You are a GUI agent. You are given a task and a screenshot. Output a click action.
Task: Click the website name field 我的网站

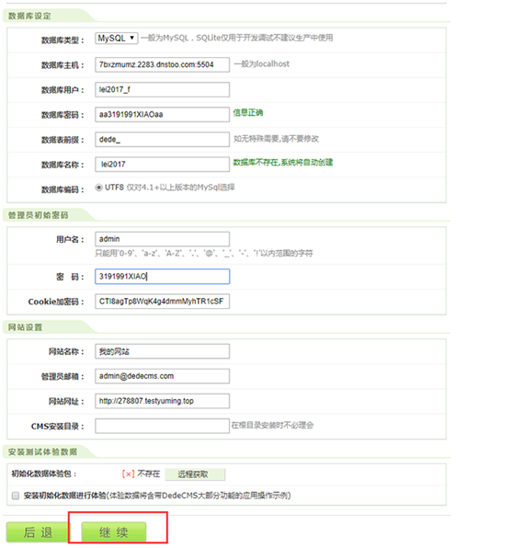[x=162, y=351]
